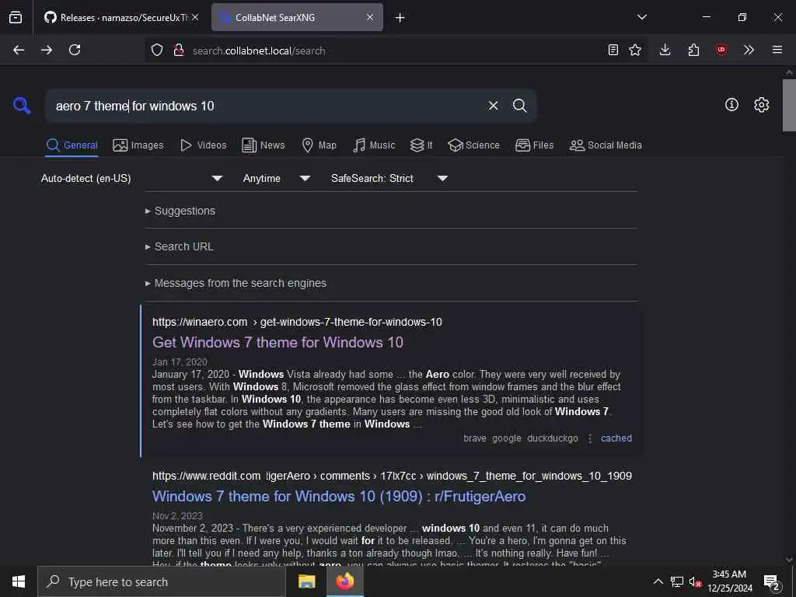Select the Map search category

click(x=319, y=145)
